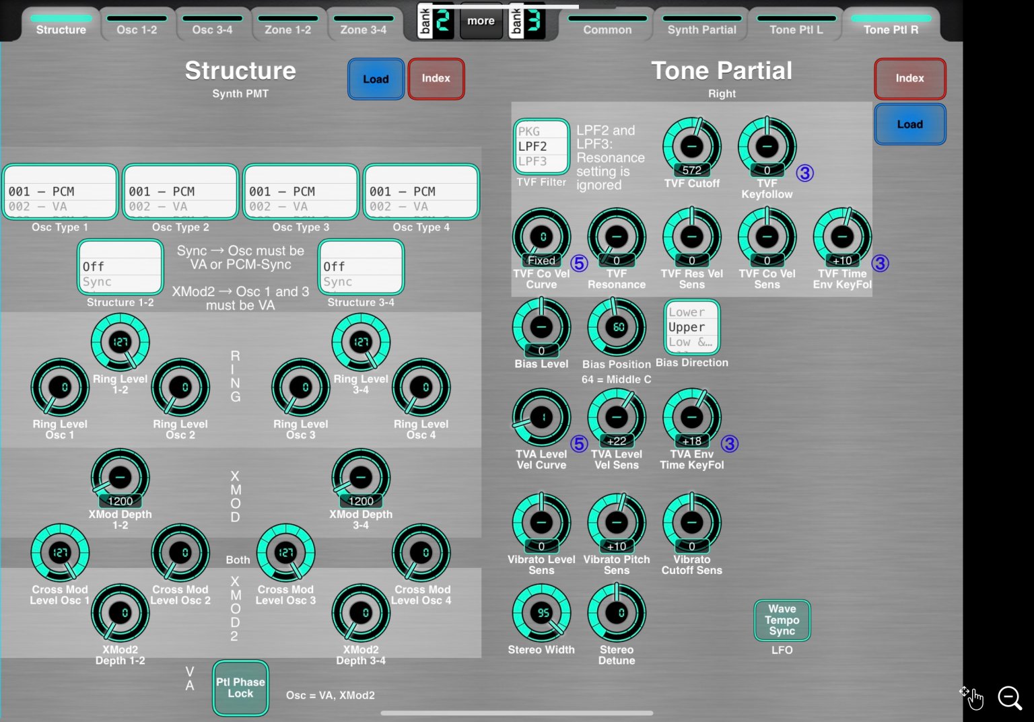Click the Ring Level Osc 4 knob
The width and height of the screenshot is (1034, 722).
(x=421, y=388)
